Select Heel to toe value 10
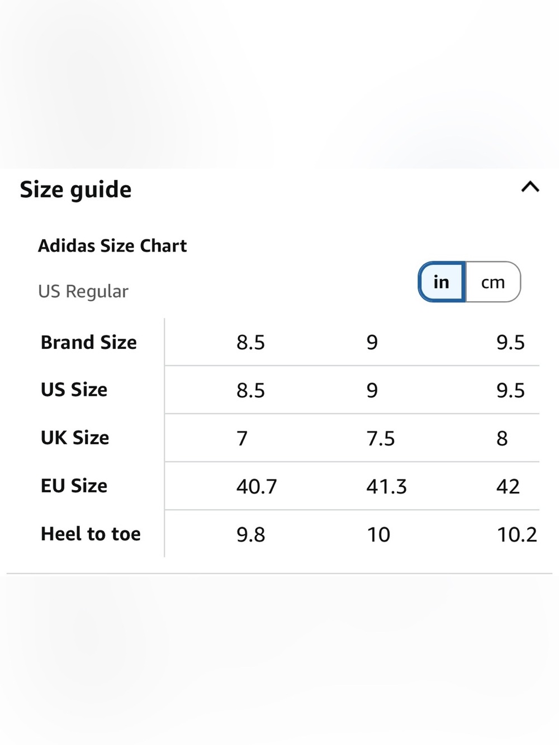 378,535
